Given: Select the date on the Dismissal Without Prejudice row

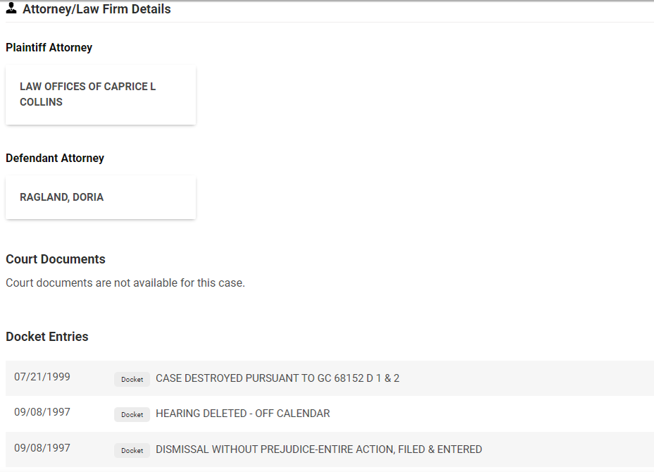Looking at the screenshot, I should pos(42,448).
